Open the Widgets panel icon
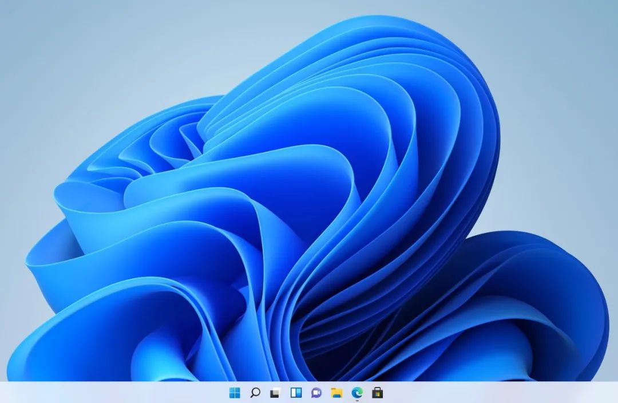The width and height of the screenshot is (618, 403). pos(296,392)
